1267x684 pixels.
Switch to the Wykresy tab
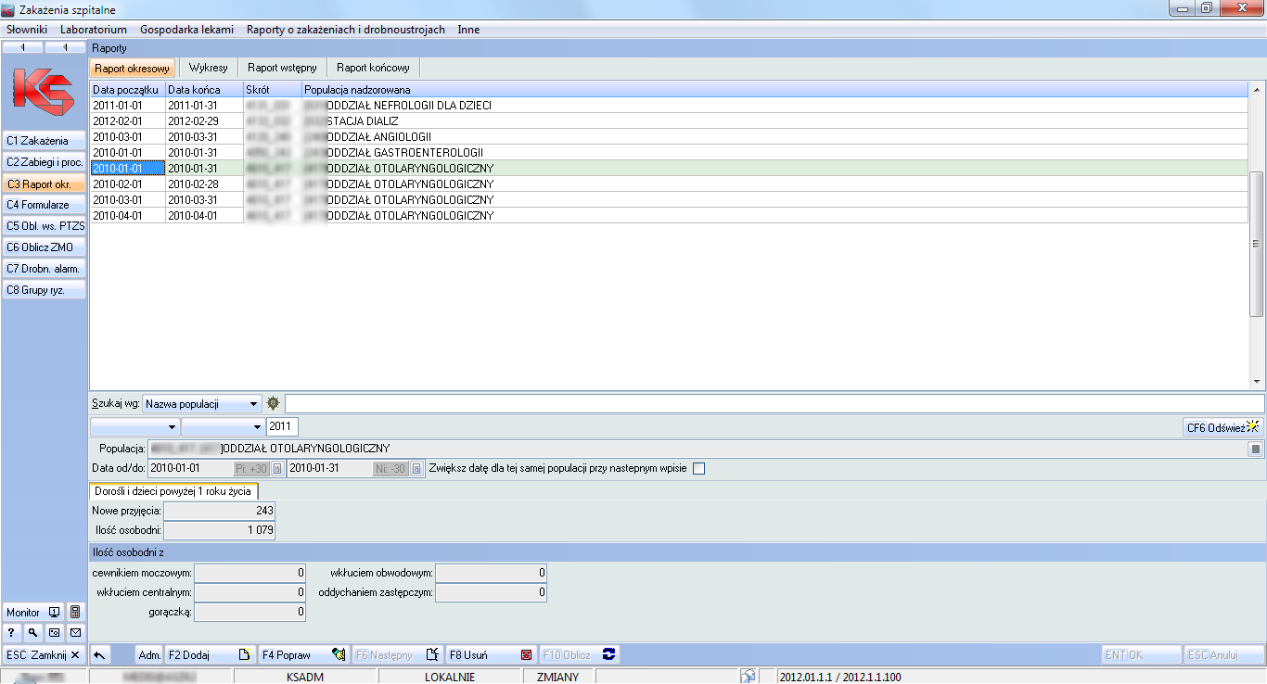pyautogui.click(x=208, y=68)
